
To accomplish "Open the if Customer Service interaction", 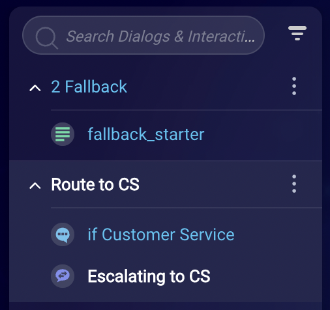I will (161, 234).
